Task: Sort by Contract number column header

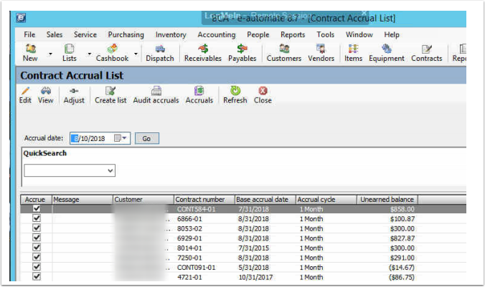Action: click(204, 200)
